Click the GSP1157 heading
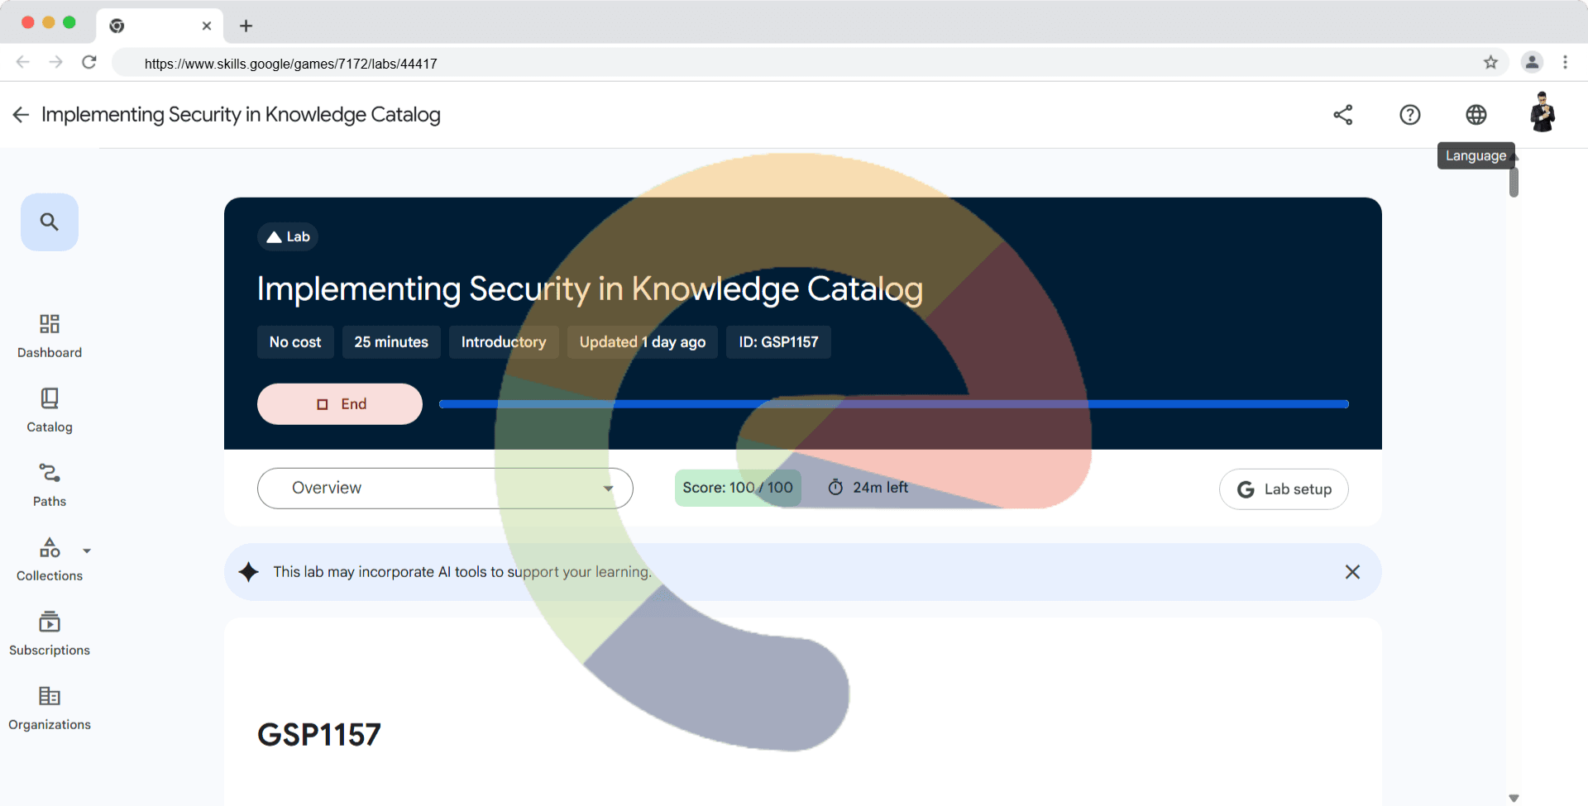Viewport: 1588px width, 806px height. click(x=319, y=735)
